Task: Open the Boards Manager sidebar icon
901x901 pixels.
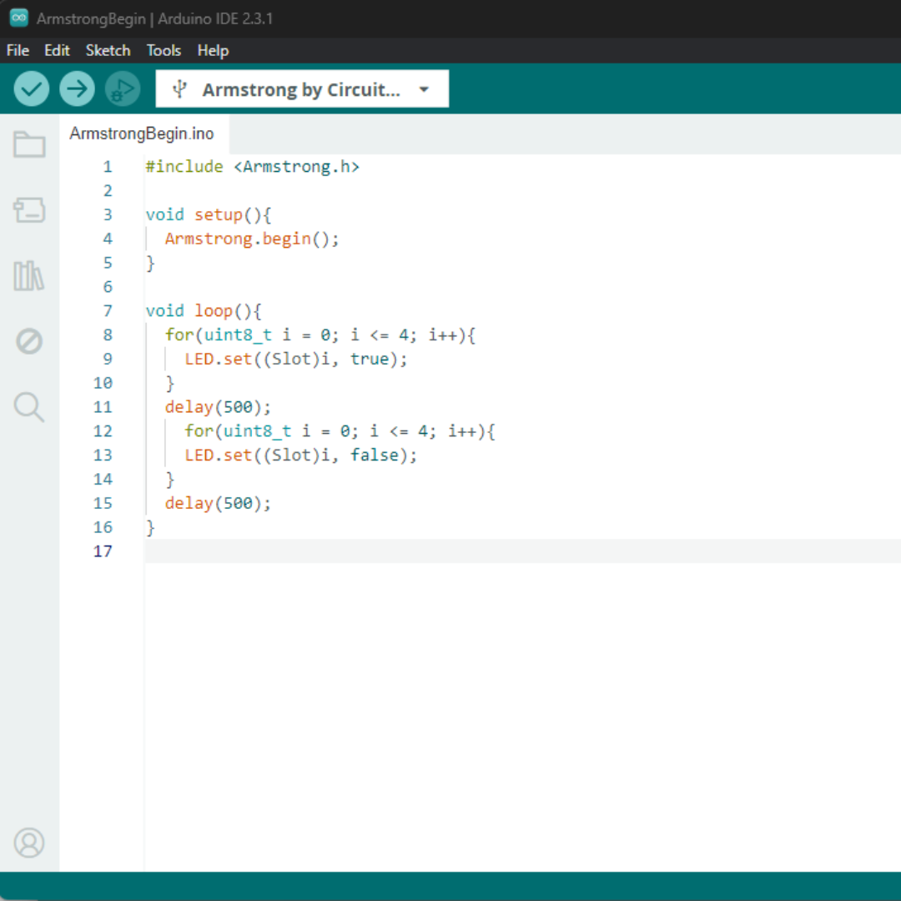Action: 29,210
